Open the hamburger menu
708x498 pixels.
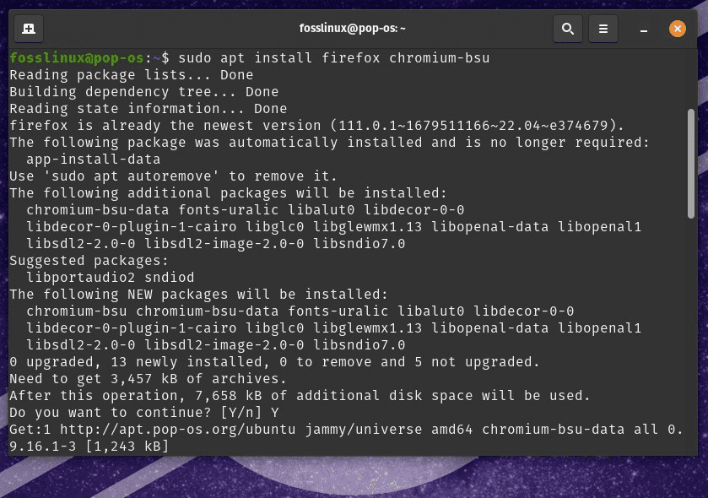click(603, 29)
